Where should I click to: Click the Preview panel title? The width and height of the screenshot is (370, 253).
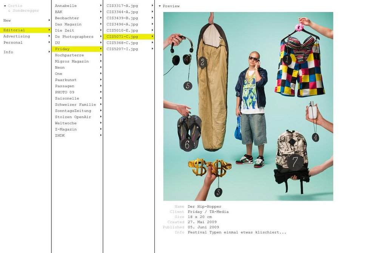coord(171,6)
